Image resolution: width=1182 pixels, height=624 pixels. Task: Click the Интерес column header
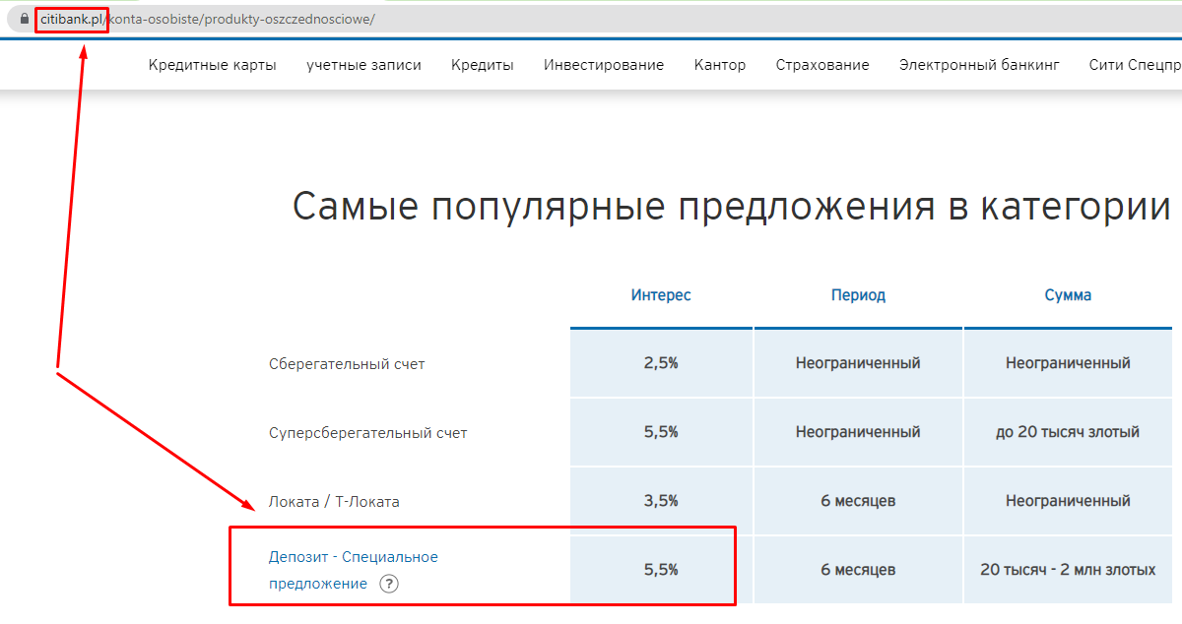click(x=661, y=295)
